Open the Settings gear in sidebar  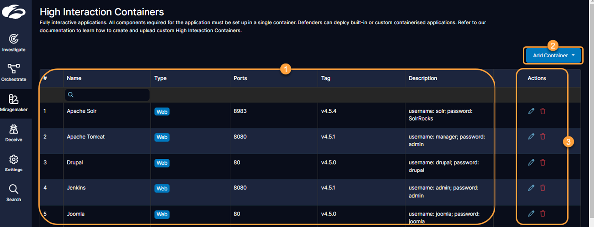[x=14, y=163]
